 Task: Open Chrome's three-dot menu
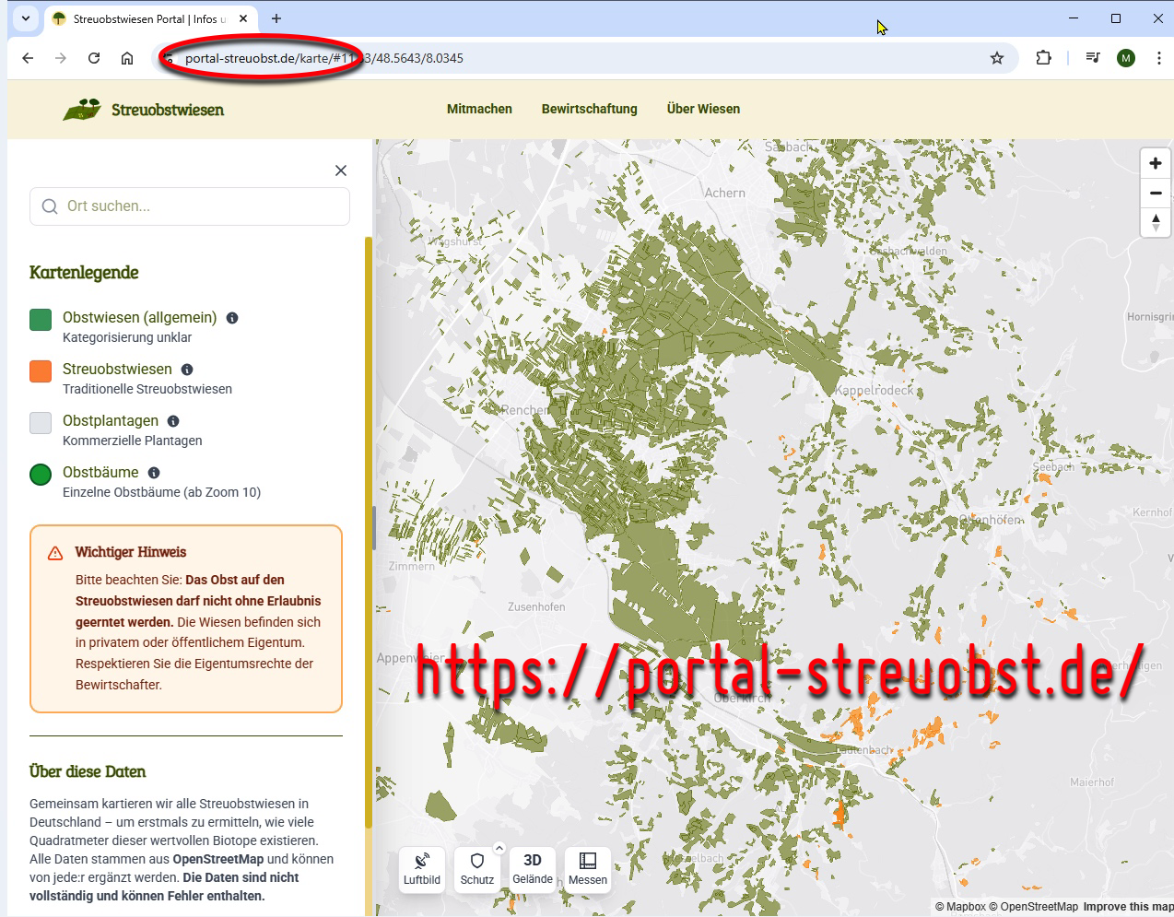pyautogui.click(x=1158, y=58)
